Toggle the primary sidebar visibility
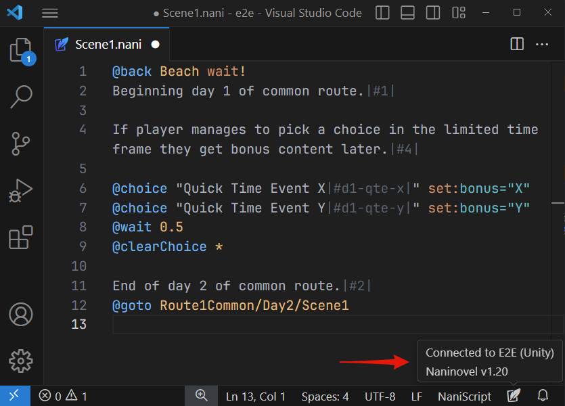This screenshot has width=565, height=406. click(x=382, y=13)
